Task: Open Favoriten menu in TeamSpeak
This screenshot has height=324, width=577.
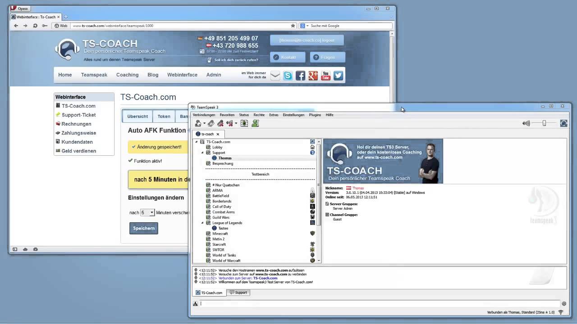Action: [227, 115]
